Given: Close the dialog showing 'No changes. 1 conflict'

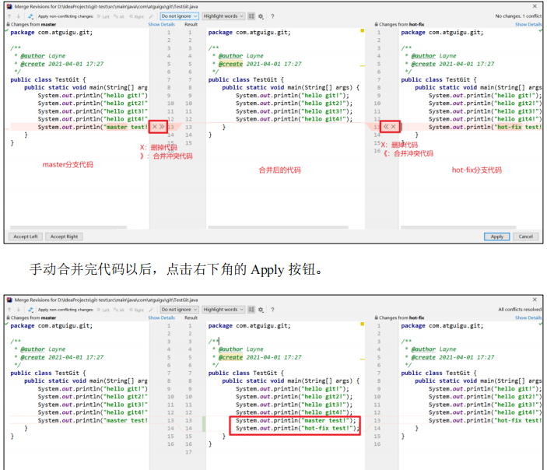Looking at the screenshot, I should pos(535,6).
